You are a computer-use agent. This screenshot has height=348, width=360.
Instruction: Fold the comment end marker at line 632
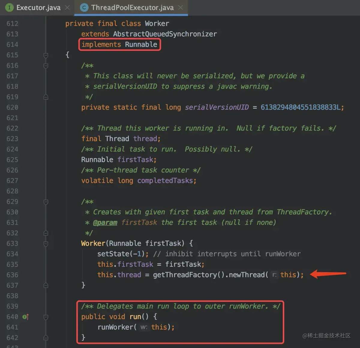click(x=46, y=233)
